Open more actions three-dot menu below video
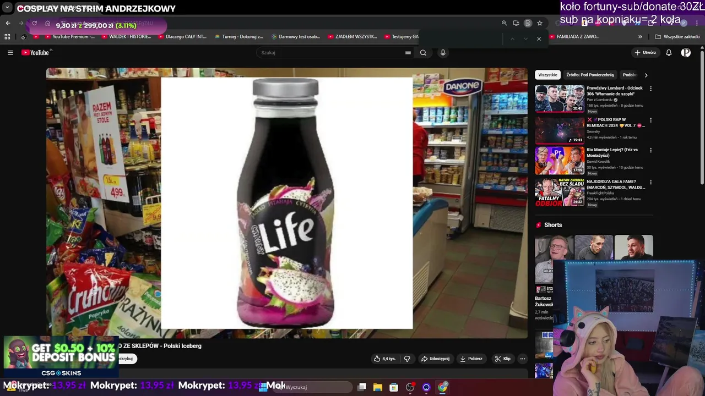This screenshot has height=396, width=705. tap(523, 359)
